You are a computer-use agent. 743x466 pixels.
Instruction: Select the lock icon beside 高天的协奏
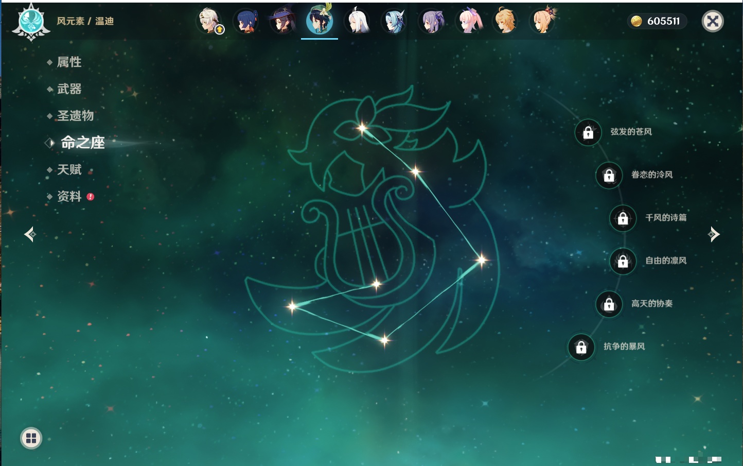tap(609, 304)
